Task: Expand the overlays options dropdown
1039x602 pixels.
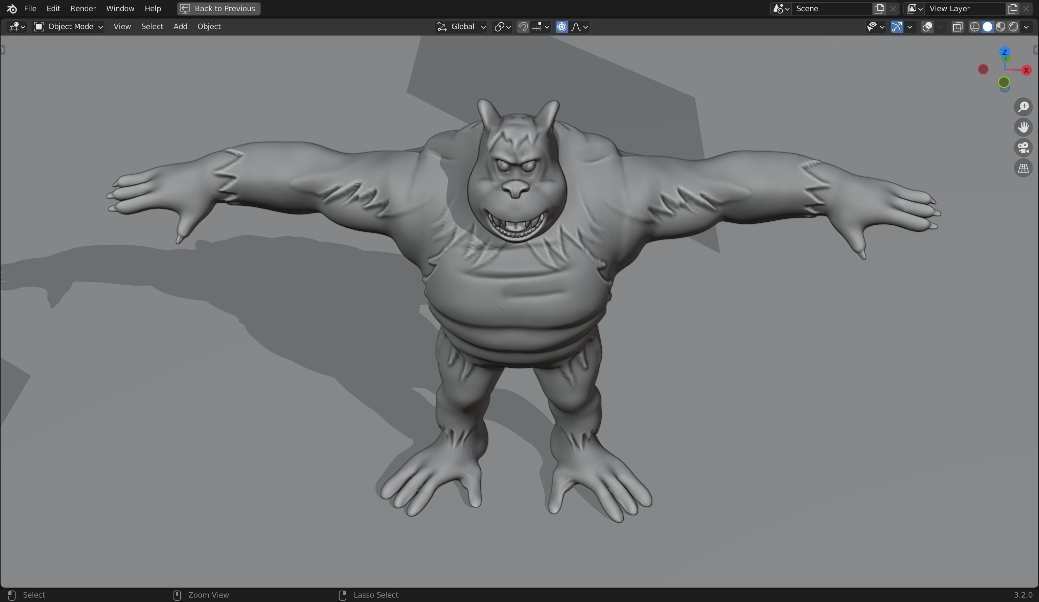Action: click(x=941, y=27)
